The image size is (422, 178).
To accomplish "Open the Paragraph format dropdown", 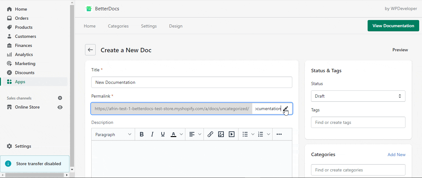I will click(x=113, y=134).
